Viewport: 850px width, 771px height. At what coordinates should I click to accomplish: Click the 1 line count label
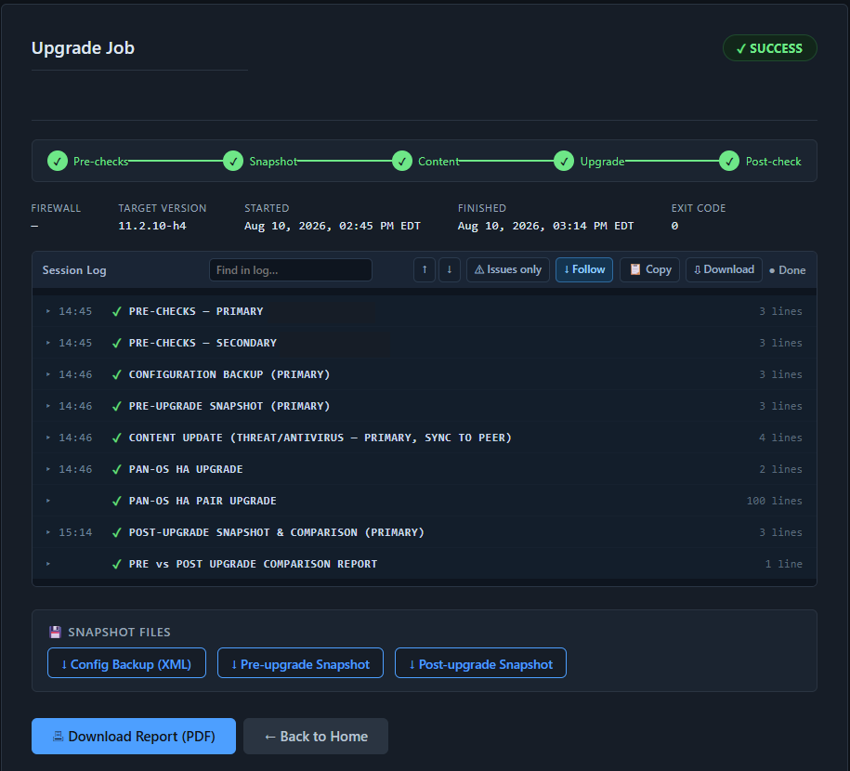(784, 564)
